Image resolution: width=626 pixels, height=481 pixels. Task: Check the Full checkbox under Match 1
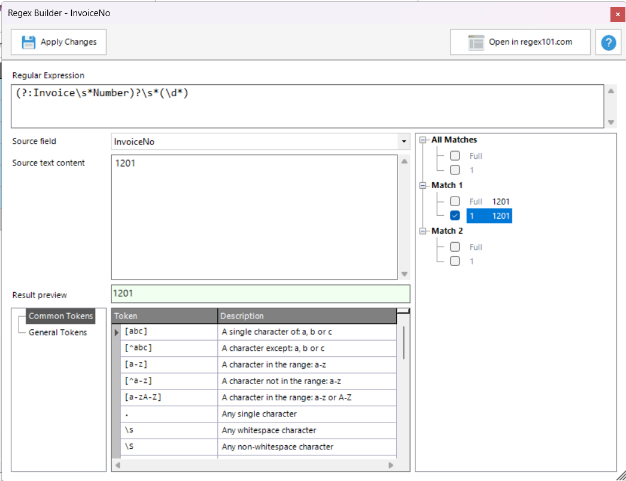[455, 201]
